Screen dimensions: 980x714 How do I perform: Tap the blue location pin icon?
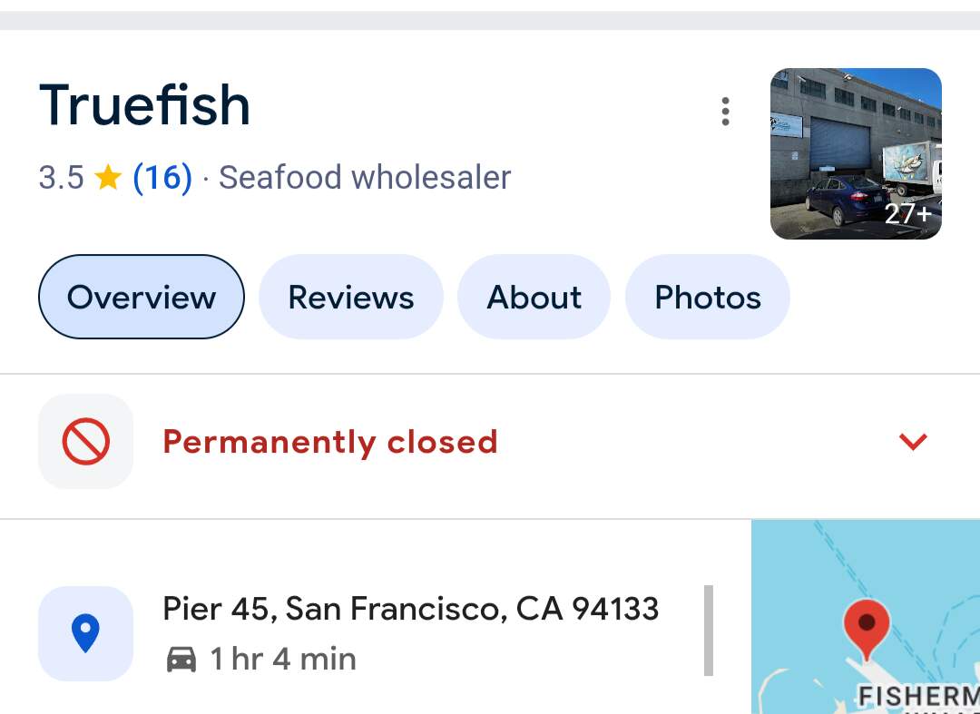click(x=86, y=633)
